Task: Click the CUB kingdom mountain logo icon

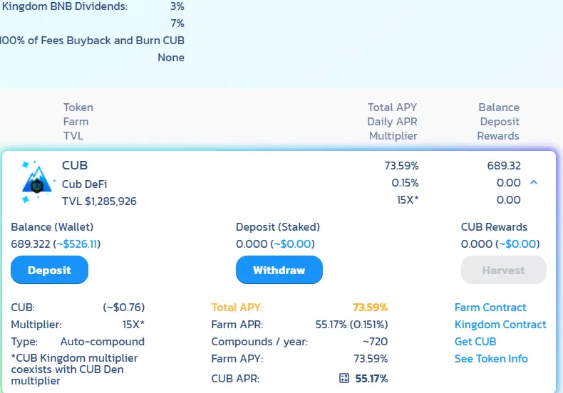Action: [37, 182]
